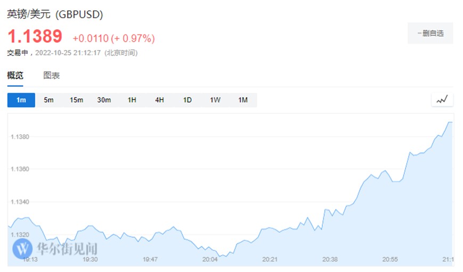Click the red 1.1389 price
This screenshot has width=463, height=272.
click(x=35, y=37)
